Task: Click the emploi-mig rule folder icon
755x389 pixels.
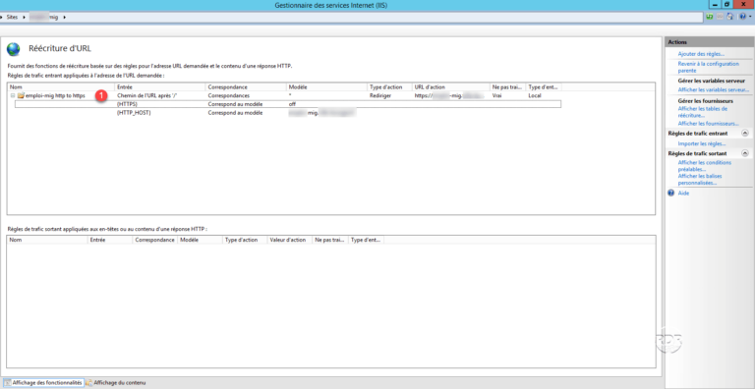Action: coord(21,96)
